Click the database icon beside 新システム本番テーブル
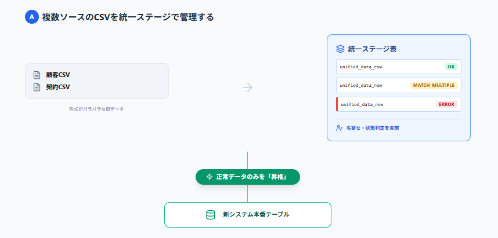Viewport: 498px width, 238px height. [x=211, y=215]
